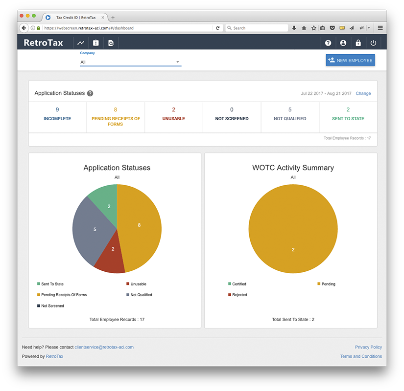The width and height of the screenshot is (404, 391).
Task: Open a new browser tab
Action: pos(113,18)
